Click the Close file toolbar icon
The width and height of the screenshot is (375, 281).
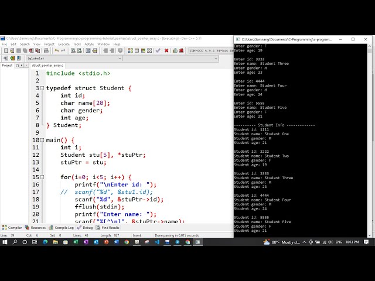click(31, 50)
